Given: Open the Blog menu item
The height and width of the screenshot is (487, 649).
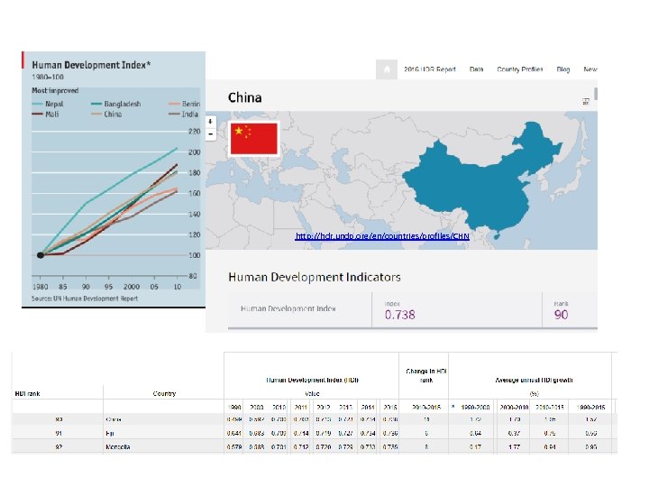Looking at the screenshot, I should [562, 69].
